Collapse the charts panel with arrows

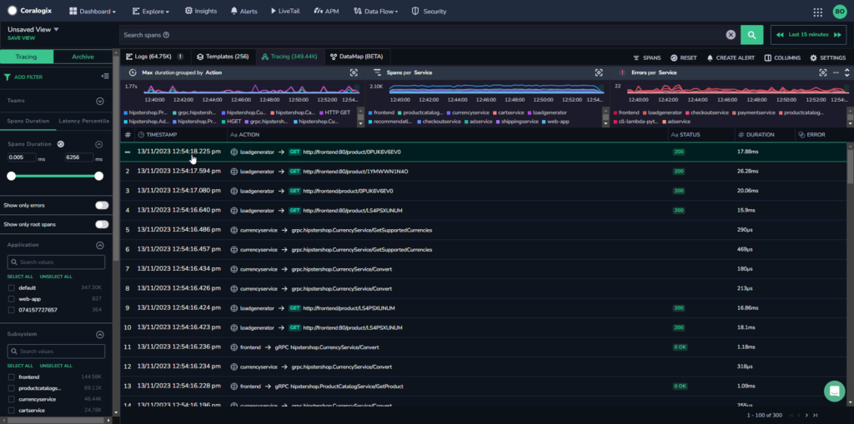pyautogui.click(x=847, y=72)
